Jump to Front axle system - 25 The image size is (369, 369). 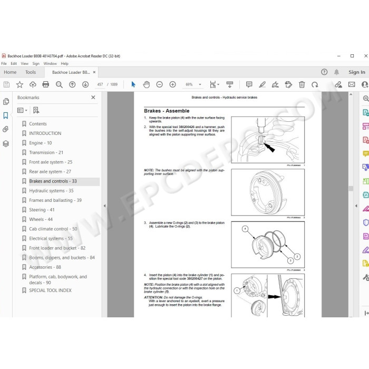[x=51, y=162]
